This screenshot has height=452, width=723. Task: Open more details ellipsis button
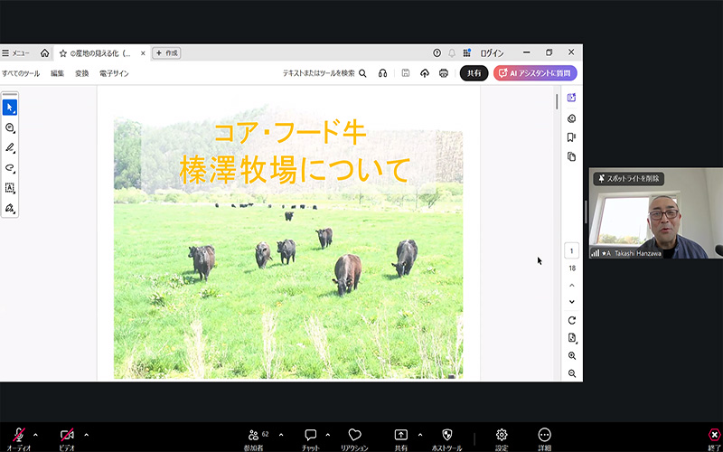[545, 439]
